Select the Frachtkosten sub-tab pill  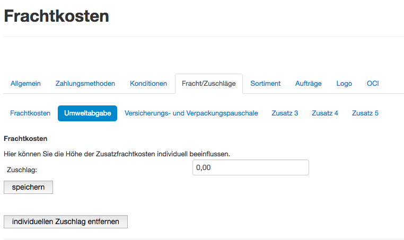pyautogui.click(x=30, y=113)
